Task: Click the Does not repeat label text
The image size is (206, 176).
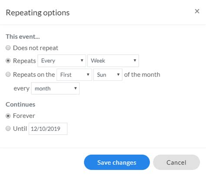Action: pos(36,48)
